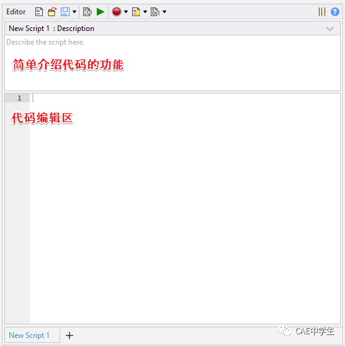
Task: Launch the script debug run icon
Action: 87,12
